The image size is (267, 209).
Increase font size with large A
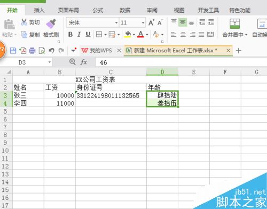click(152, 22)
